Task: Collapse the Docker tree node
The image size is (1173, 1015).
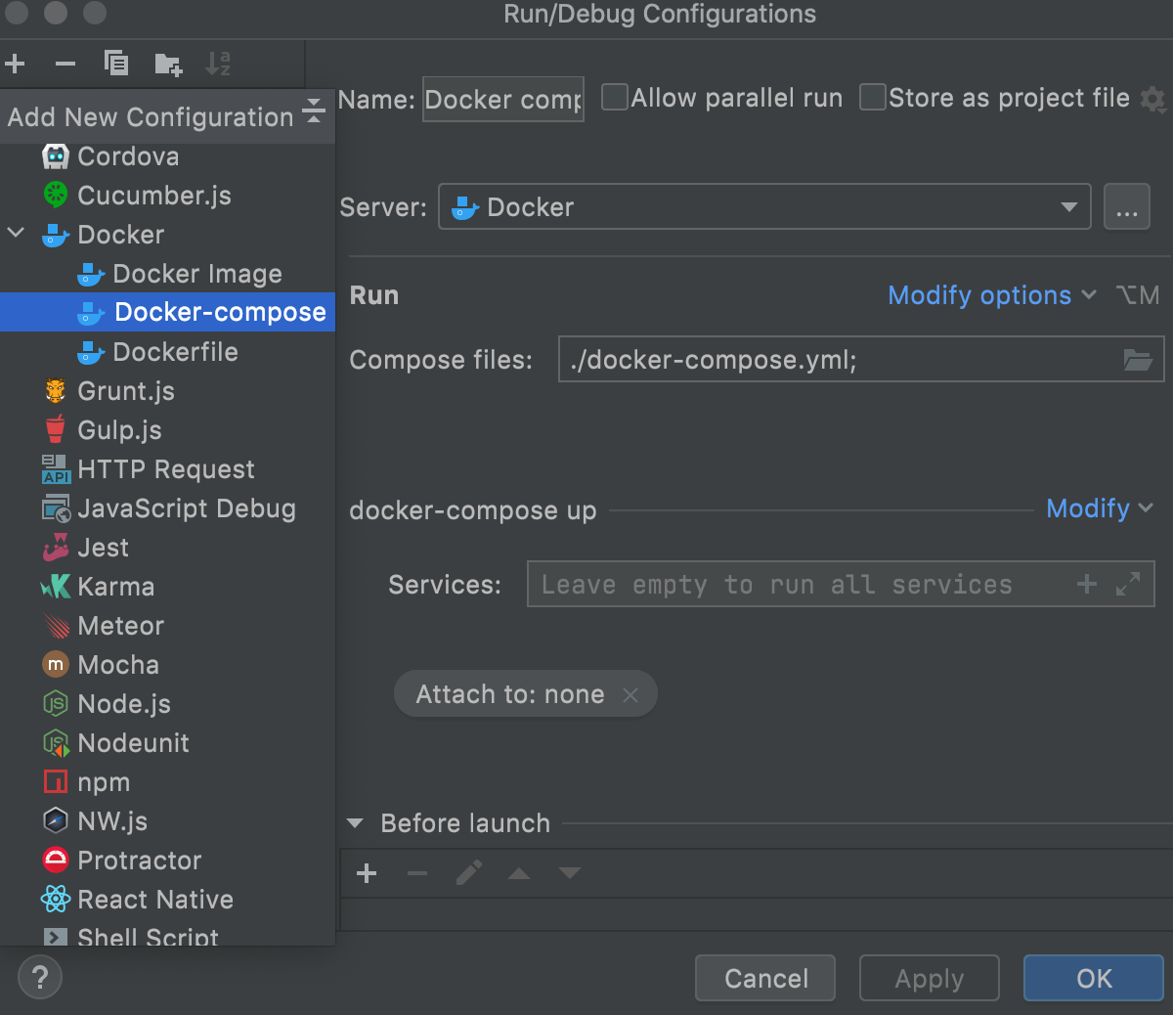Action: point(16,234)
